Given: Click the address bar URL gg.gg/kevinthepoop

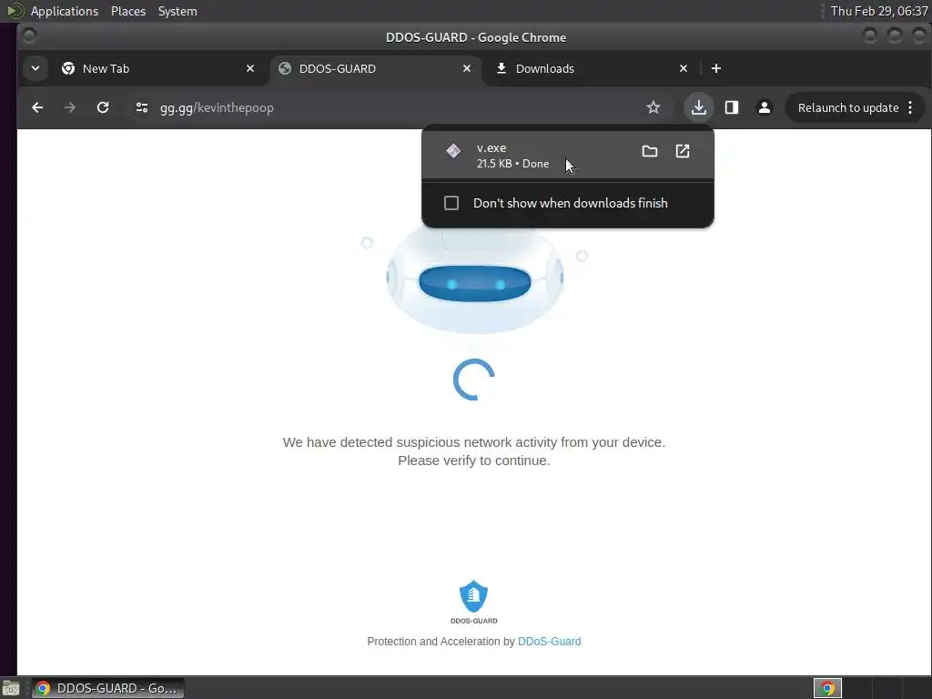Looking at the screenshot, I should 217,107.
